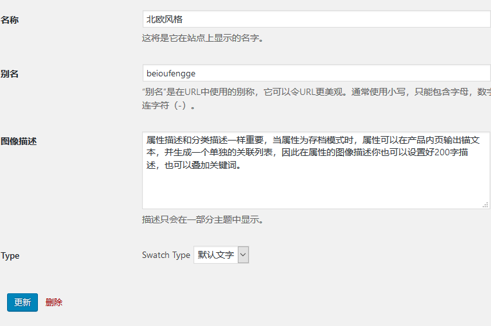Click inside the 图像描述 text area
Viewport: 491px width, 326px height.
[315, 186]
